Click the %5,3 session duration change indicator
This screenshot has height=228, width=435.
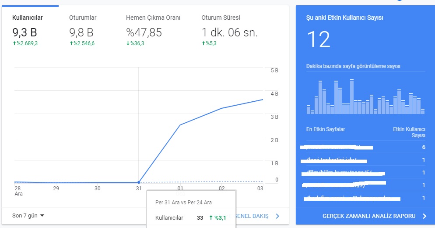click(209, 43)
